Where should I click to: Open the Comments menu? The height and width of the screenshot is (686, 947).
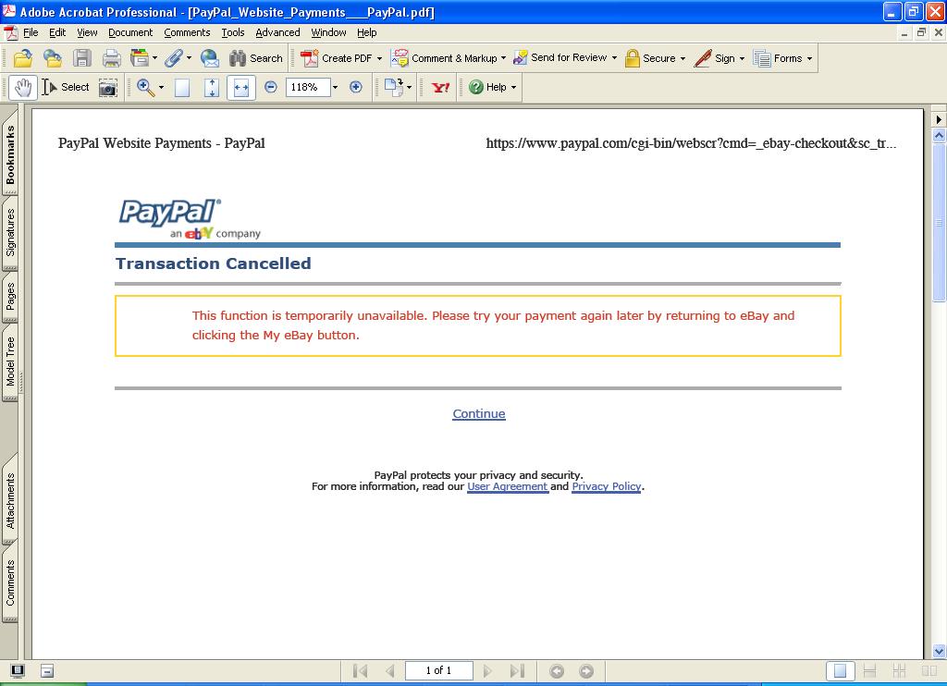[x=187, y=32]
